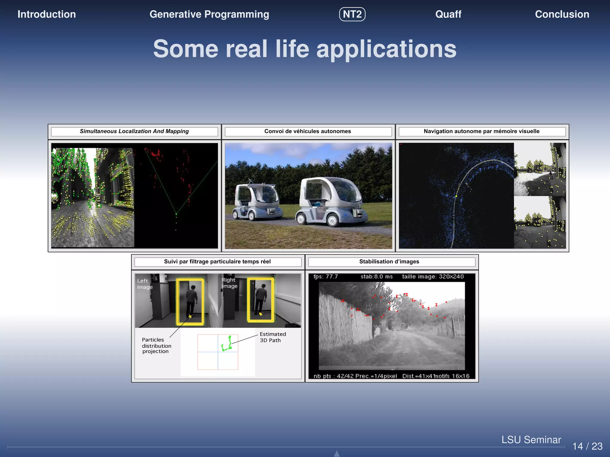Click the Simultaneous Localization And Mapping caption
Image resolution: width=610 pixels, height=457 pixels.
tap(134, 132)
